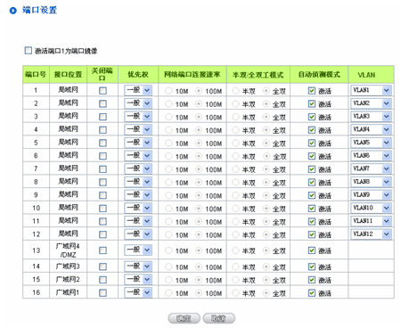Enable port 1 as mirror port checkbox

(28, 51)
